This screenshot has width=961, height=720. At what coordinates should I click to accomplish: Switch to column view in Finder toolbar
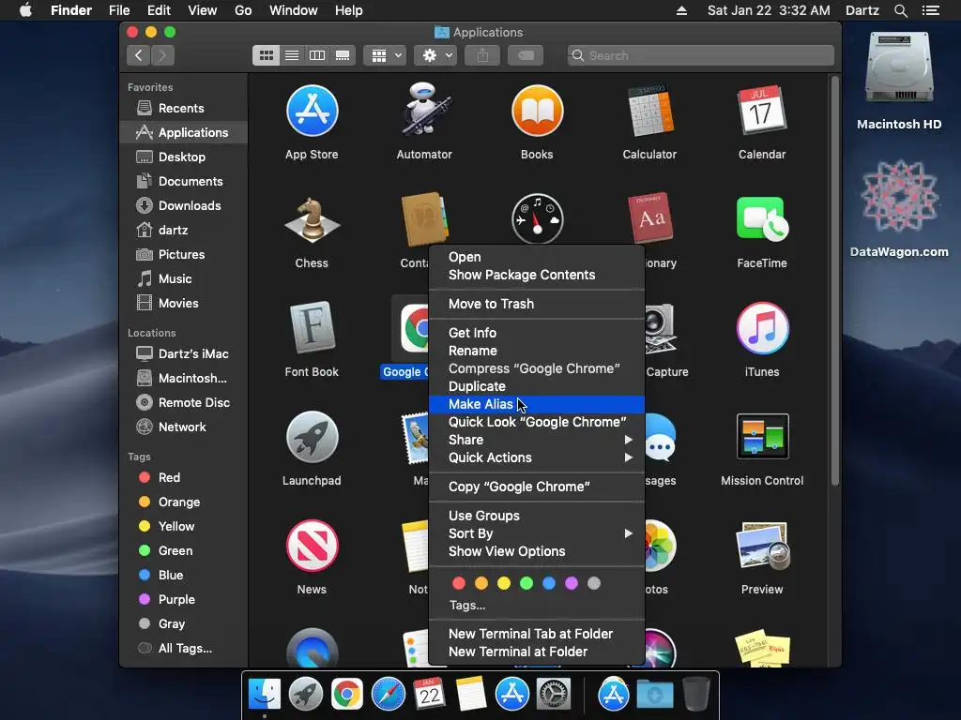(x=317, y=55)
